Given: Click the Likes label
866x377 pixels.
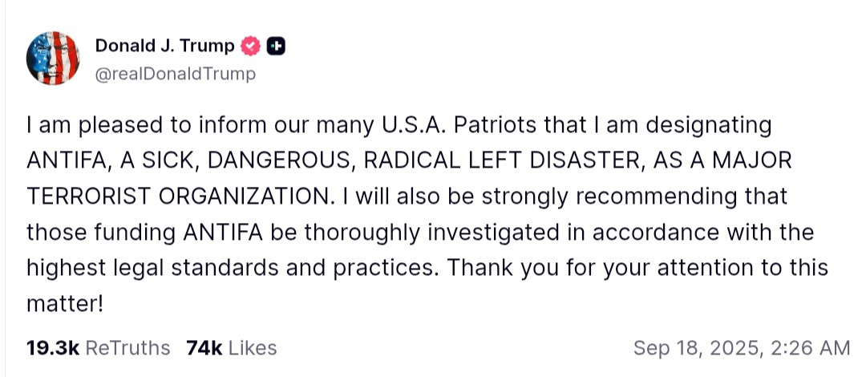Looking at the screenshot, I should tap(253, 348).
